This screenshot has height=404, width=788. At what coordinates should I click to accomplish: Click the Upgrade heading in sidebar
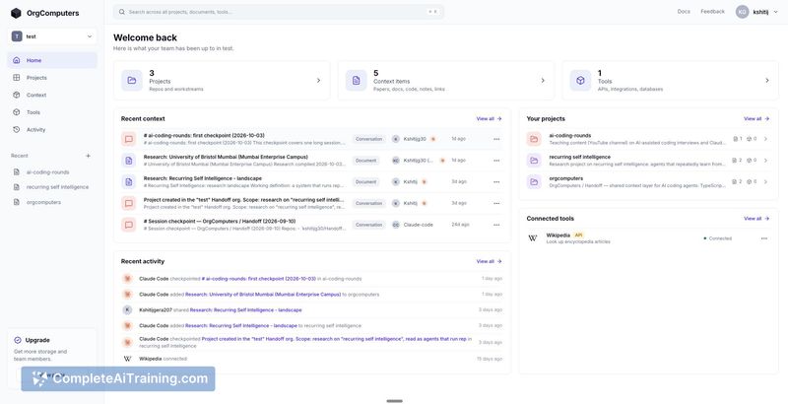tap(37, 340)
